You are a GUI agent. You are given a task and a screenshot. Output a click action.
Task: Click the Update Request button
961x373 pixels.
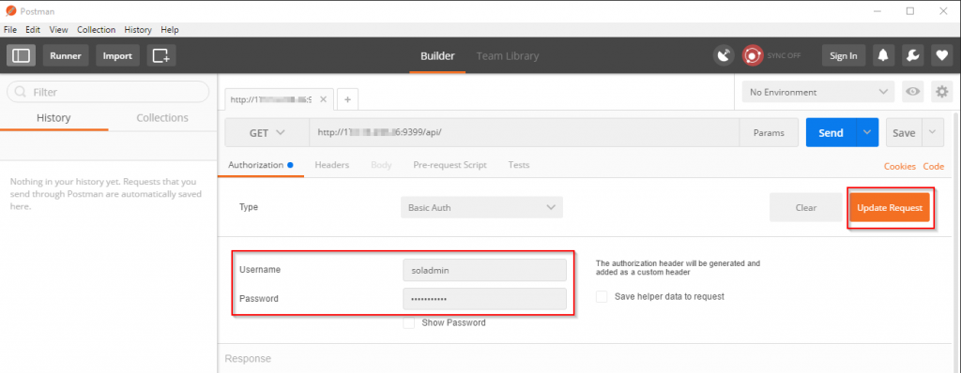(x=890, y=208)
